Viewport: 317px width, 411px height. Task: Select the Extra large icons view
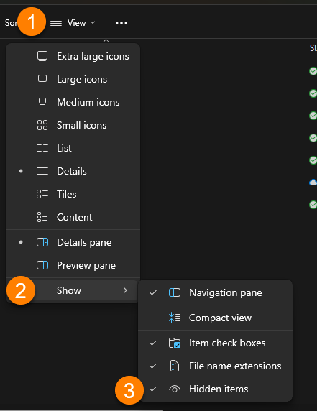[x=73, y=56]
